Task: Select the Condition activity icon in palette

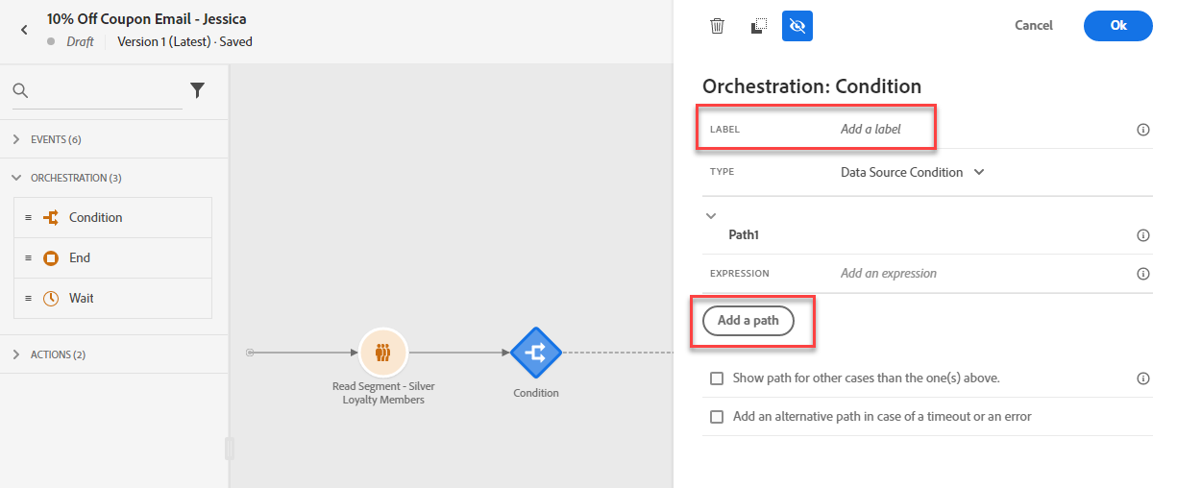Action: [52, 217]
